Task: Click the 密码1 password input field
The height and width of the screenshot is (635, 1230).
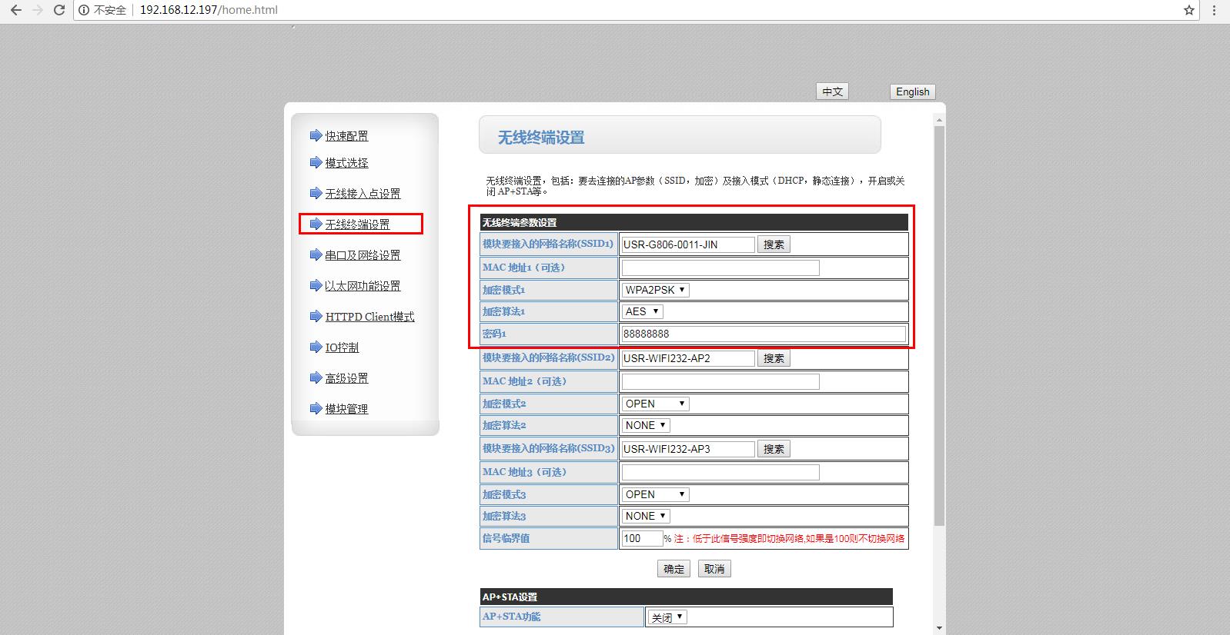Action: click(x=763, y=334)
